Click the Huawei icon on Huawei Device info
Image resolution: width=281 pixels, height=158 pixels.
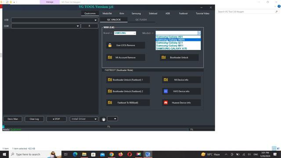(x=166, y=103)
